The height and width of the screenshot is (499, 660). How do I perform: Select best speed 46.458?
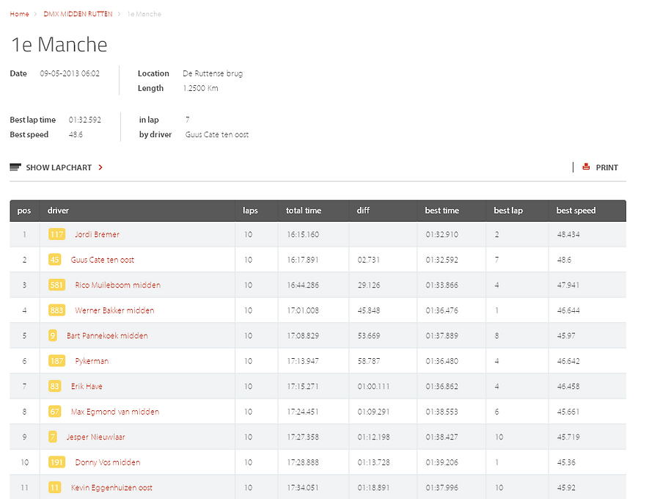tap(568, 386)
